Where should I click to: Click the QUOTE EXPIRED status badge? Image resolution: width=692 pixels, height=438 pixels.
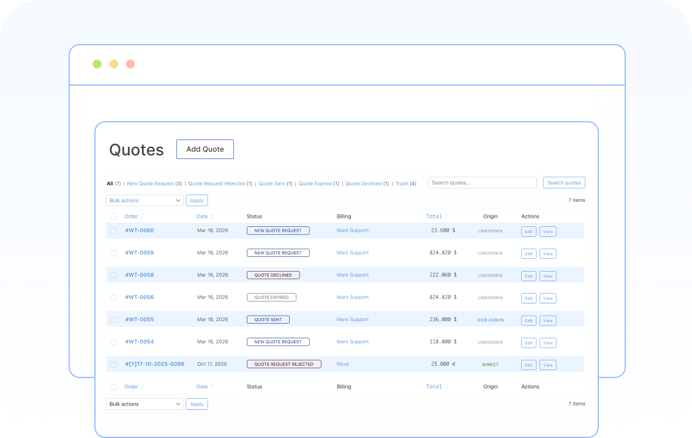coord(271,297)
